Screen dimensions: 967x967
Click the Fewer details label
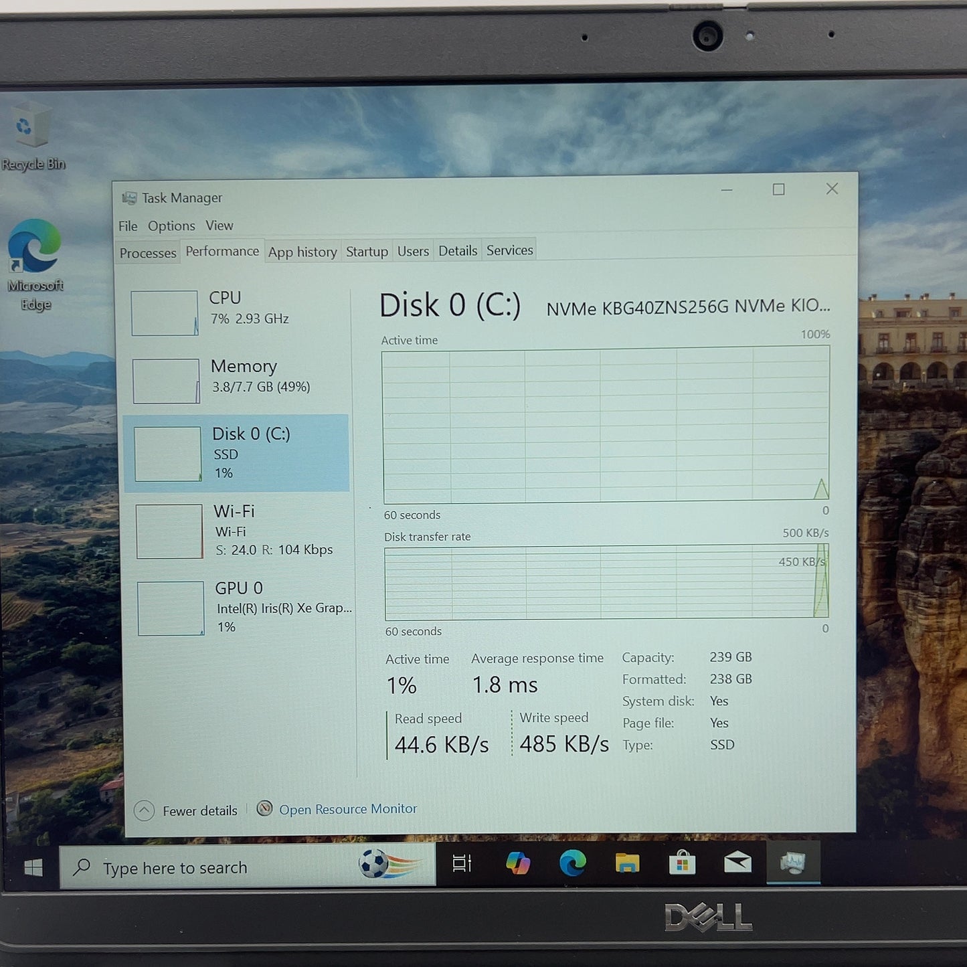(200, 811)
